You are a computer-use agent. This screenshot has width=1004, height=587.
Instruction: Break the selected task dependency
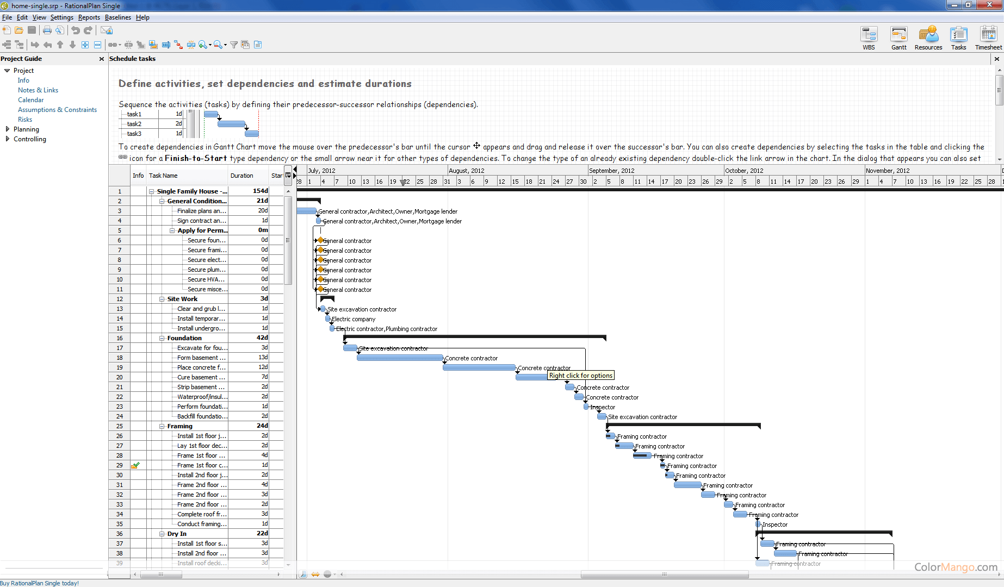[128, 45]
